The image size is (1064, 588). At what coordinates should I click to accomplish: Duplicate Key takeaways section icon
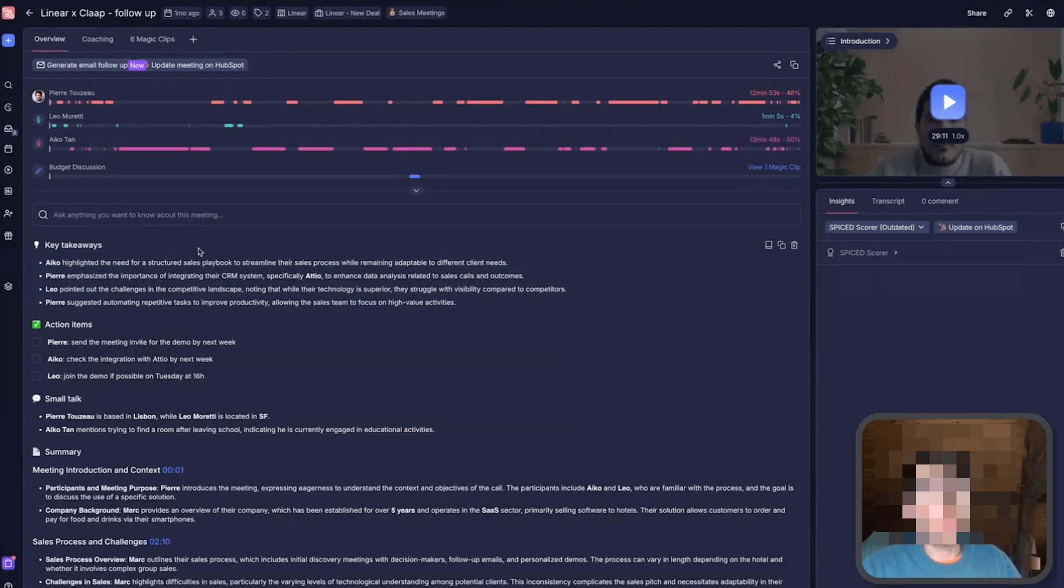coord(781,245)
